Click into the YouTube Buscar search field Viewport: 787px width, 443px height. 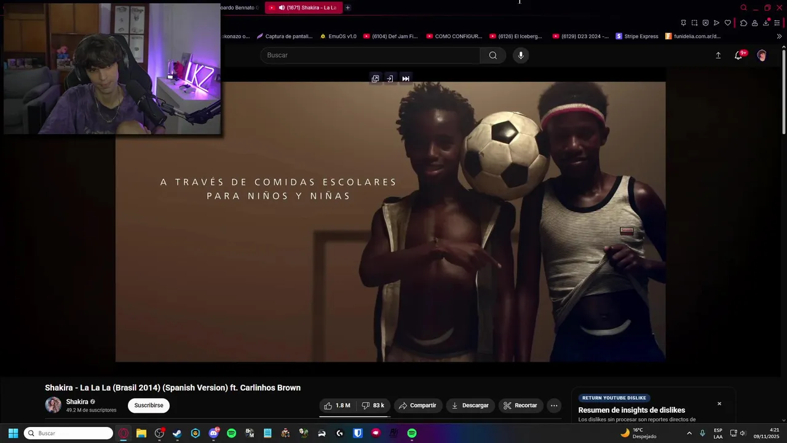tap(370, 55)
